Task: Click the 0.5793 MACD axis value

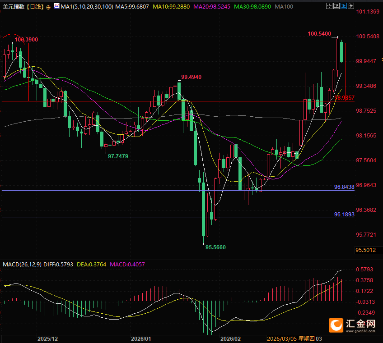Action: [x=364, y=270]
